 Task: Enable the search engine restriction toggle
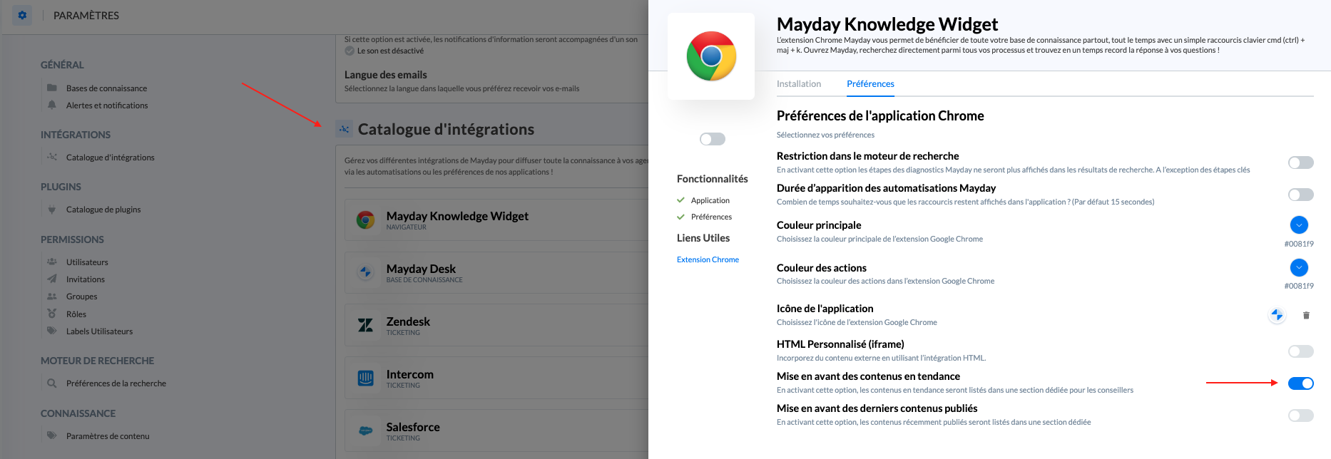(1300, 163)
